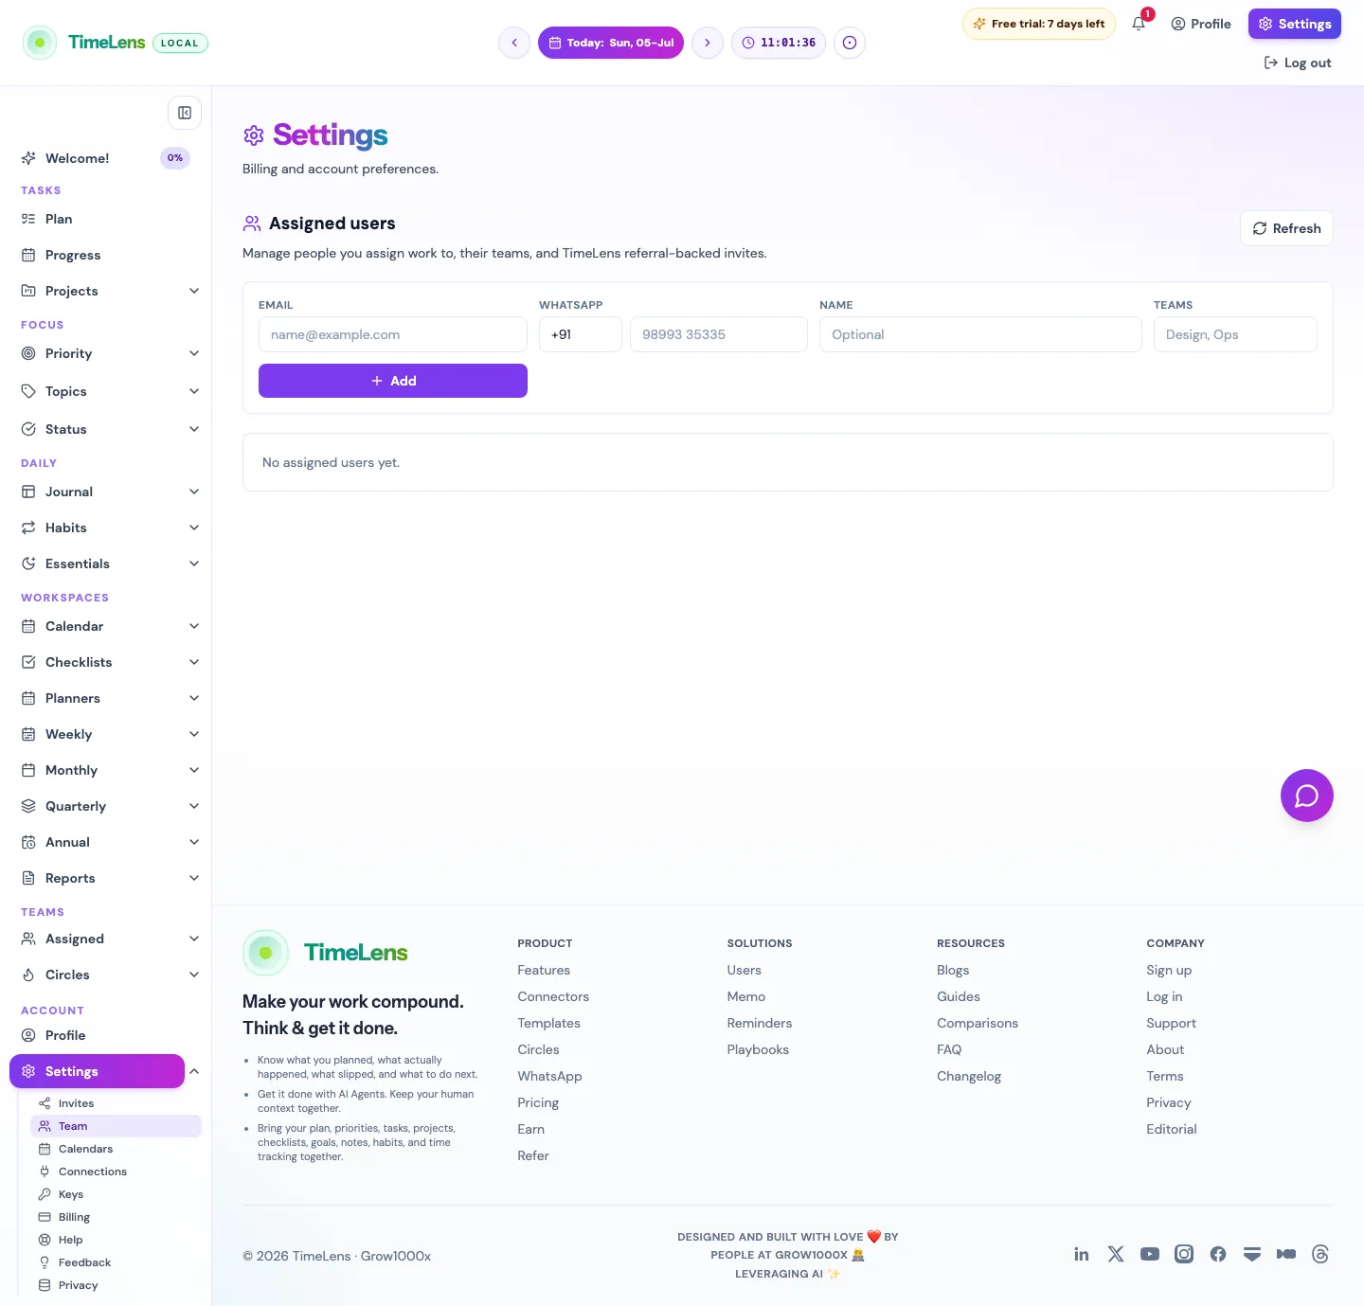The height and width of the screenshot is (1306, 1364).
Task: Open the notifications bell
Action: tap(1139, 24)
